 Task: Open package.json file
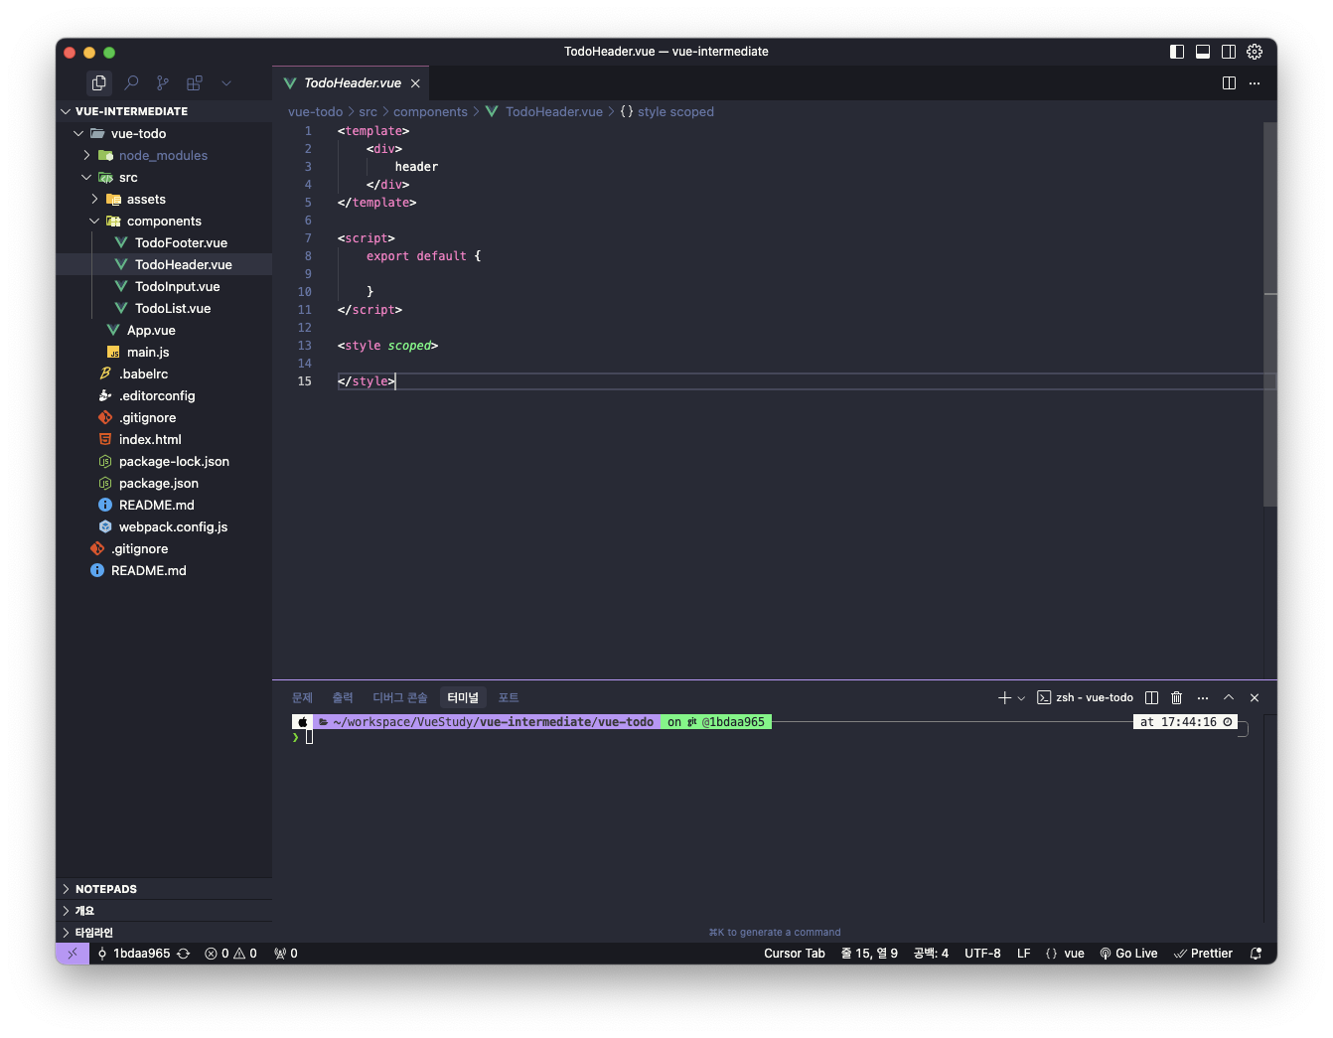(x=164, y=483)
